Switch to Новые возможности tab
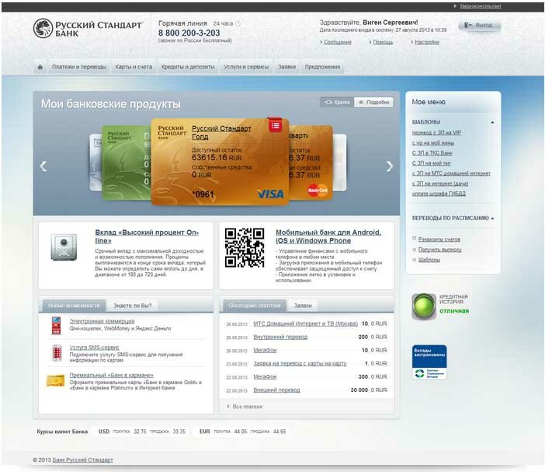545x472 pixels. [x=74, y=306]
